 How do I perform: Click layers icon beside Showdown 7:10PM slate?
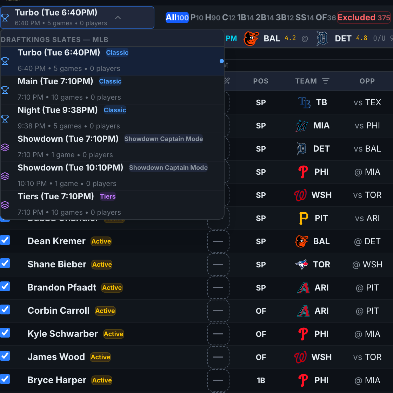pyautogui.click(x=5, y=147)
